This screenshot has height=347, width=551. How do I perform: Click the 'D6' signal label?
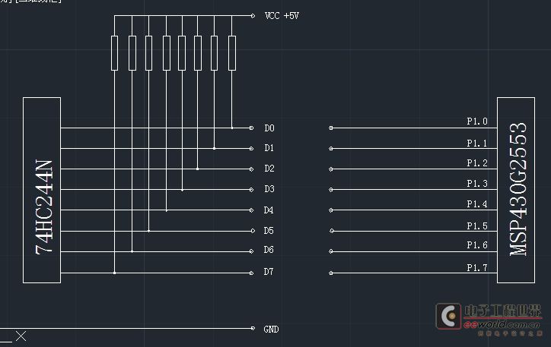pyautogui.click(x=269, y=250)
